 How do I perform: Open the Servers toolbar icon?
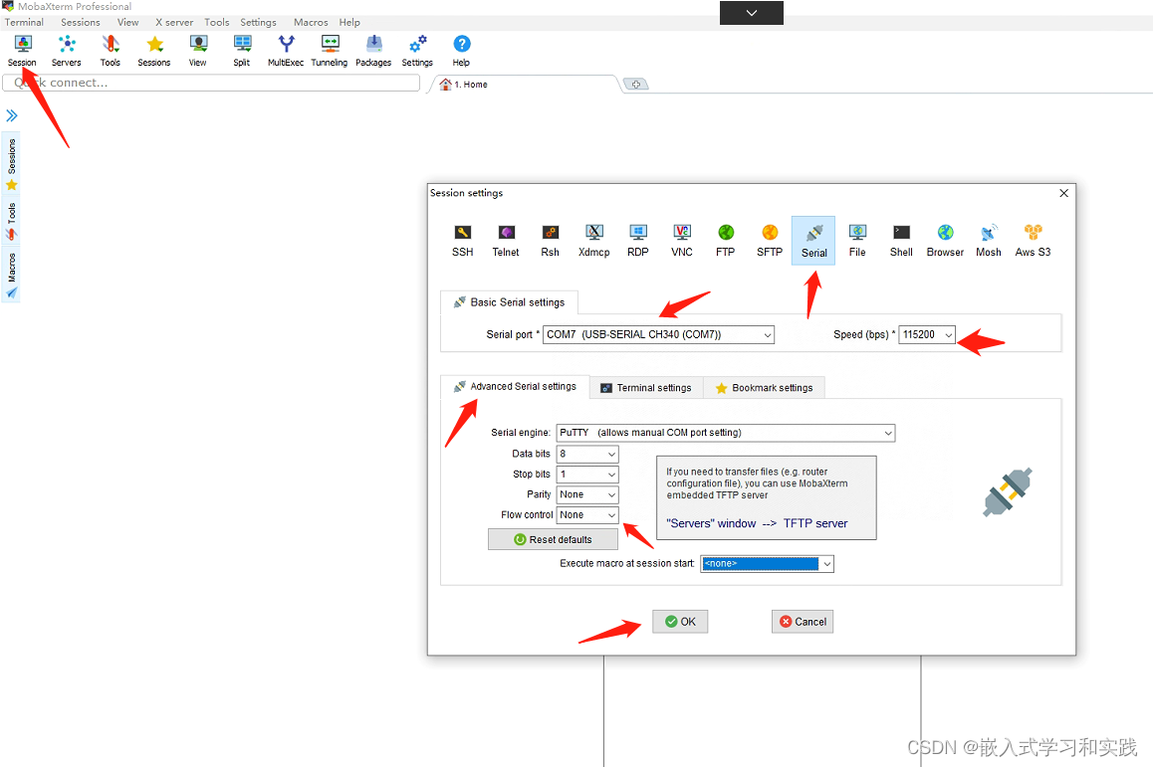click(66, 51)
